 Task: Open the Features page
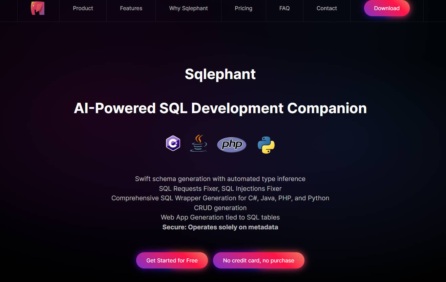(x=131, y=8)
